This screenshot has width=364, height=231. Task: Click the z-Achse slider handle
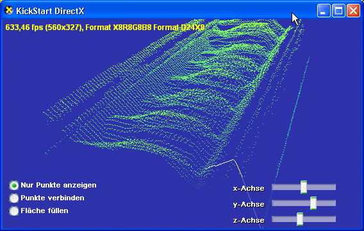point(300,219)
